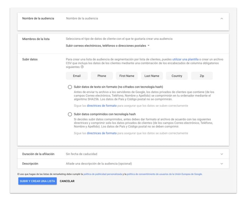Click the Email column header chip
Image resolution: width=246 pixels, height=198 pixels.
[77, 76]
